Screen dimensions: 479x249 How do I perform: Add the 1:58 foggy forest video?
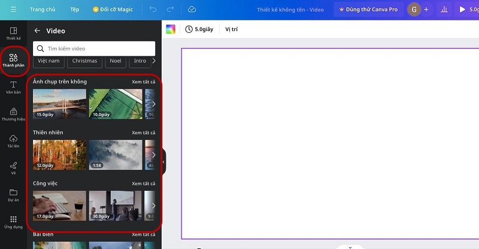click(116, 155)
